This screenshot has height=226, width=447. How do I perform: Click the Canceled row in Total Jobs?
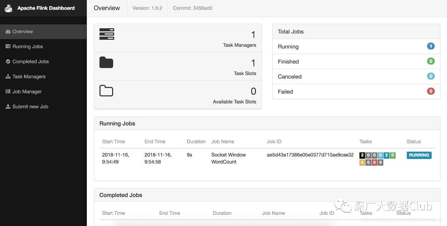coord(356,76)
